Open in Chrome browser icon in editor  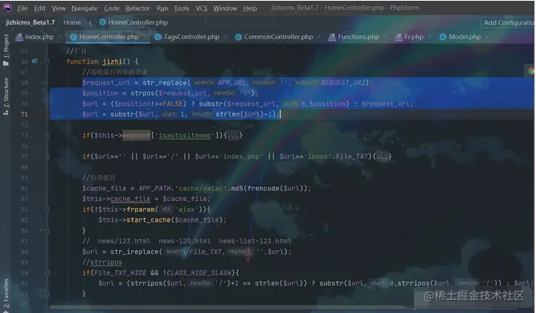(x=530, y=71)
